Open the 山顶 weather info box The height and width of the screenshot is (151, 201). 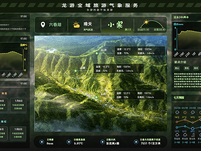[x=140, y=51]
